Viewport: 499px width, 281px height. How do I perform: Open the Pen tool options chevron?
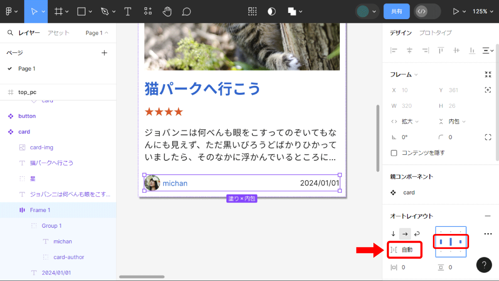click(114, 12)
